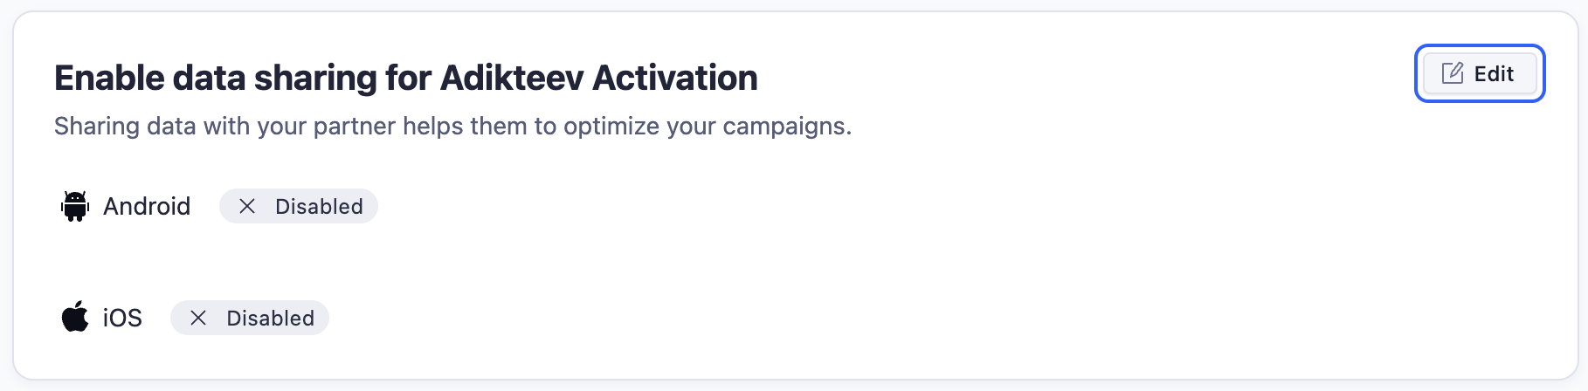Click the word "partner" in the description

pos(354,127)
